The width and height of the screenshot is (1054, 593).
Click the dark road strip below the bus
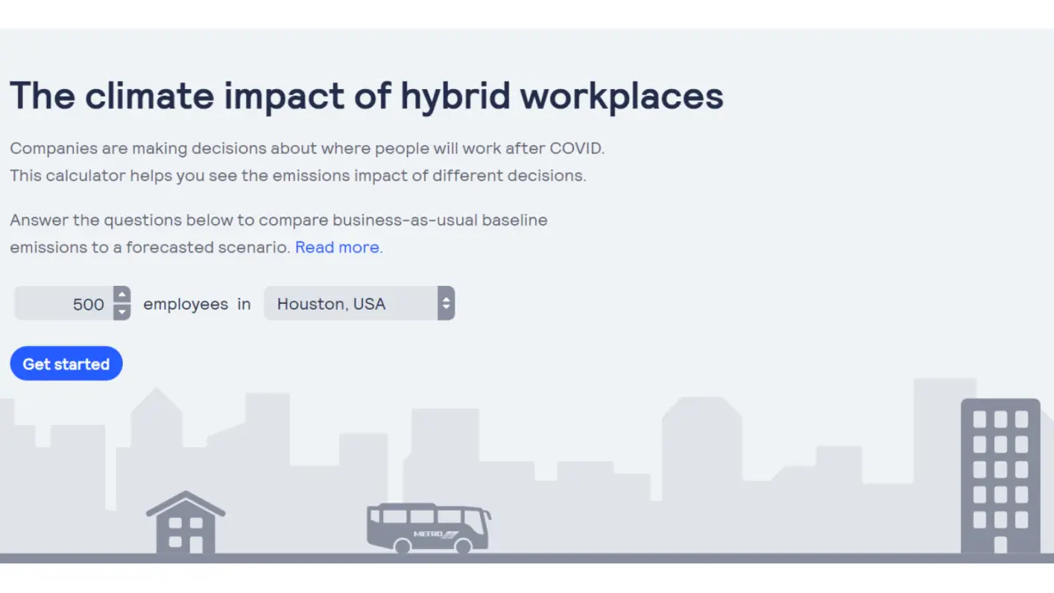527,558
